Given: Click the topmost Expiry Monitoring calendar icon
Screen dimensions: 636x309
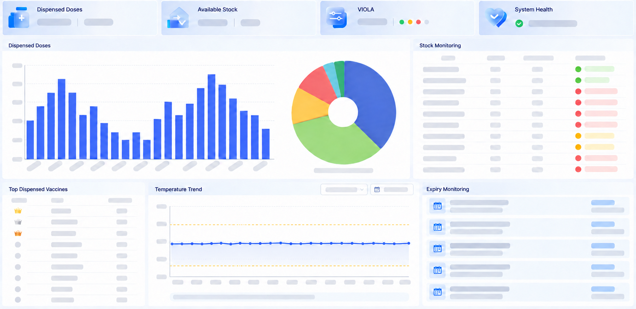Looking at the screenshot, I should (x=438, y=206).
